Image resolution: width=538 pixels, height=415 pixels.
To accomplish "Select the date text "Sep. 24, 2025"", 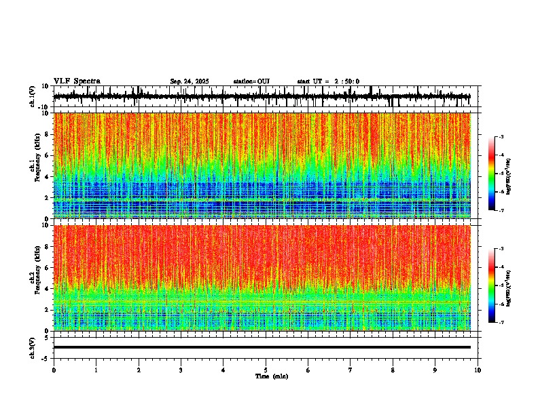I will pyautogui.click(x=190, y=81).
